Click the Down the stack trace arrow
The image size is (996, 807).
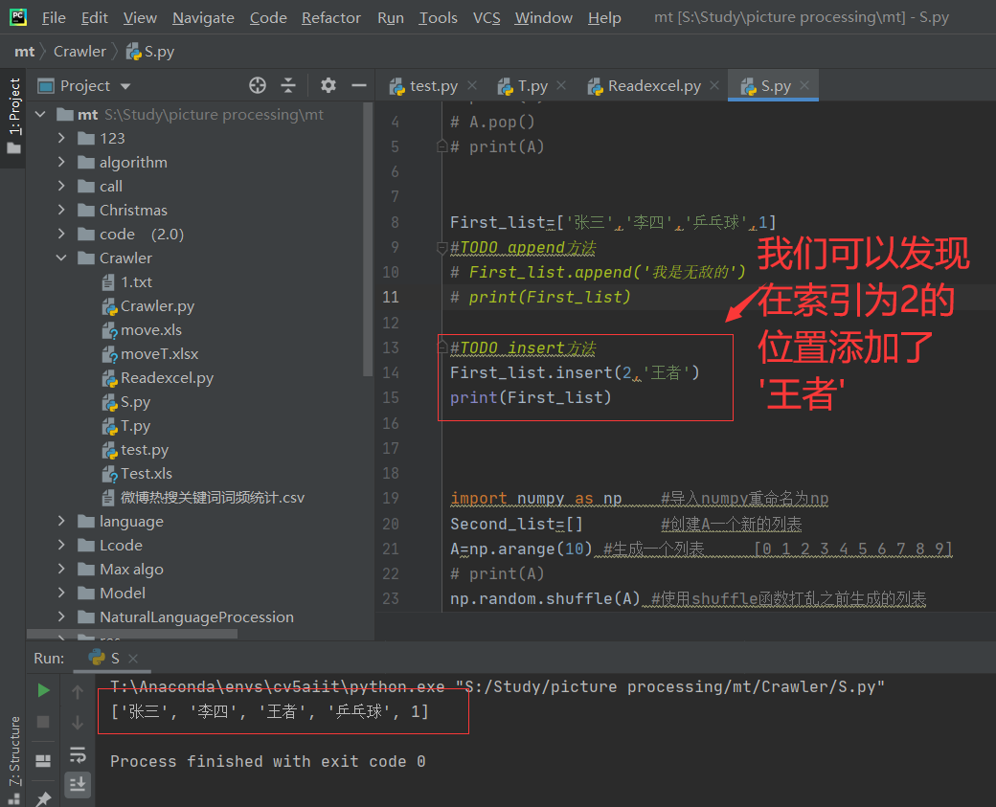click(78, 723)
